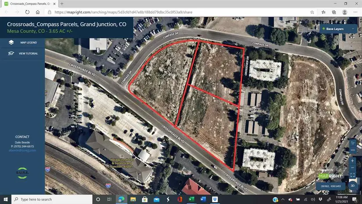Open a new browser tab
Viewport: 362px width, 204px height.
click(x=62, y=4)
